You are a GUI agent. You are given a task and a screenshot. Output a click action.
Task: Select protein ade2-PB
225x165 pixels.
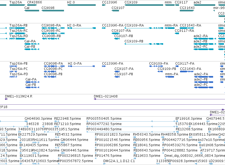[201, 80]
